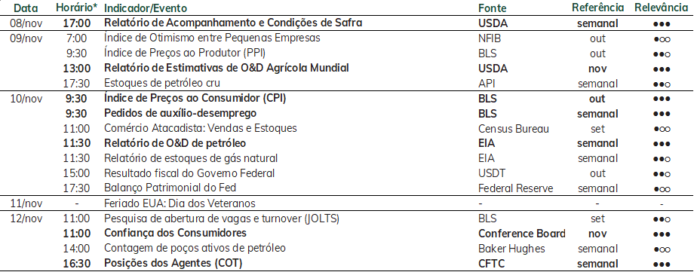Screen dimensions: 694x272
Task: Click relevance dots for JOLTS row
Action: pos(662,220)
